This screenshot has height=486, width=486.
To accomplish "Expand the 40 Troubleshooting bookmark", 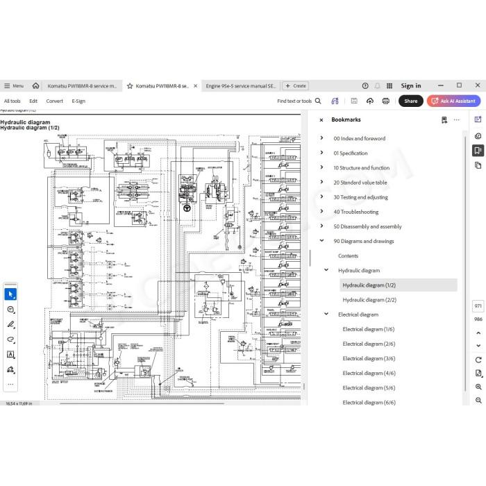I will tap(321, 211).
